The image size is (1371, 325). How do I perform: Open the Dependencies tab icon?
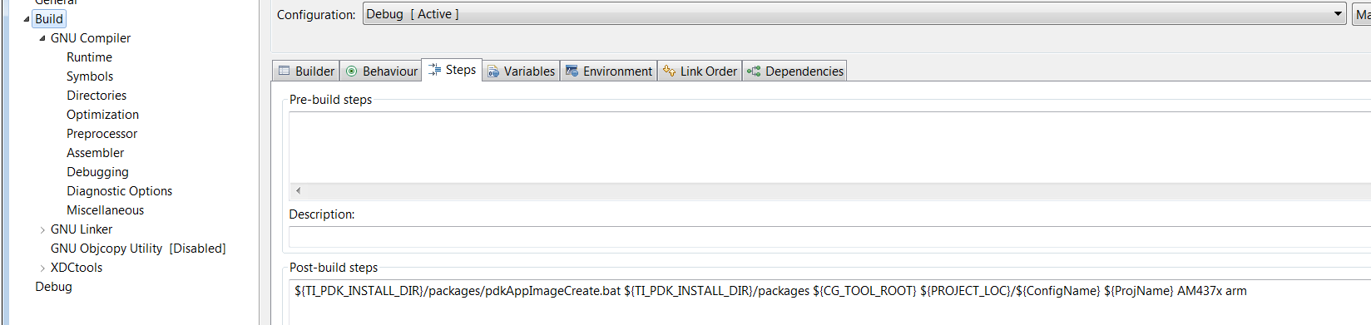754,71
